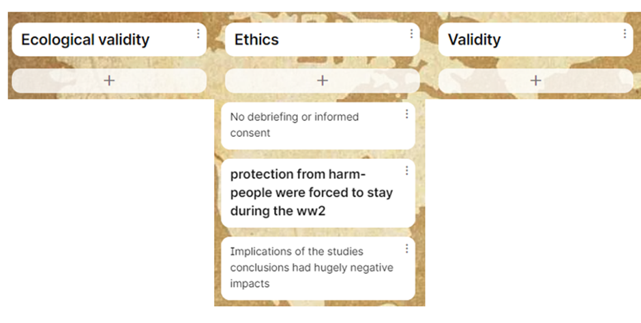Image resolution: width=641 pixels, height=323 pixels.
Task: Open the Ethics section three-dot menu
Action: pos(411,33)
